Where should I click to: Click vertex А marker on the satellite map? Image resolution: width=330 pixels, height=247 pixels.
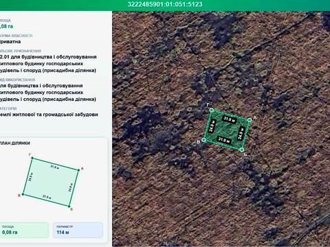(x=250, y=120)
